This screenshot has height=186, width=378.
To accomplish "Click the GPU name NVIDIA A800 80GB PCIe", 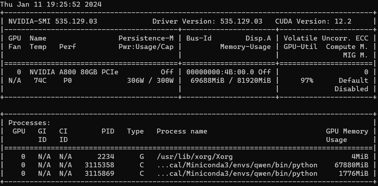I will pyautogui.click(x=74, y=72).
